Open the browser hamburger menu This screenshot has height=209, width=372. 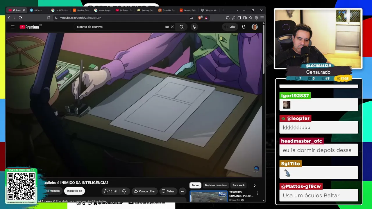click(262, 18)
